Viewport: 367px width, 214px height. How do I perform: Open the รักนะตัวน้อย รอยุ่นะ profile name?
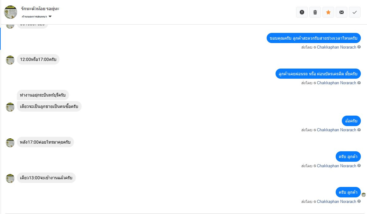point(40,9)
